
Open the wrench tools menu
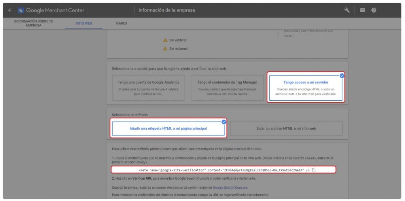(x=347, y=10)
